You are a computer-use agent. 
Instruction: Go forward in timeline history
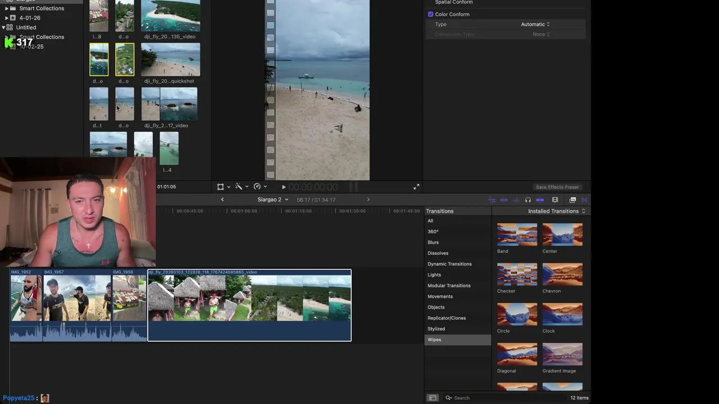[368, 200]
